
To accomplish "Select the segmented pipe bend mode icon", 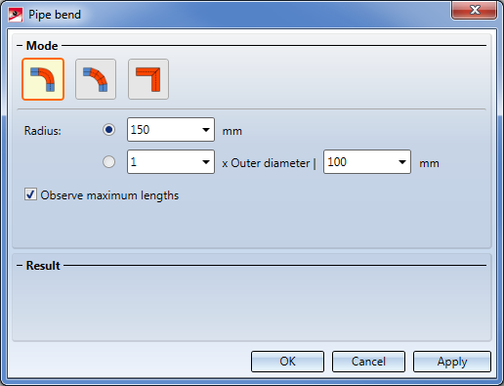I will pyautogui.click(x=96, y=79).
